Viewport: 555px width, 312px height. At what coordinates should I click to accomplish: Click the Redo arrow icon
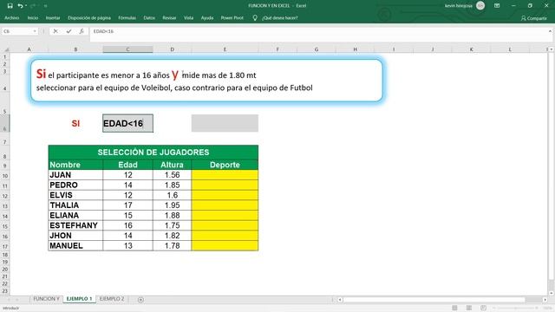coord(33,6)
